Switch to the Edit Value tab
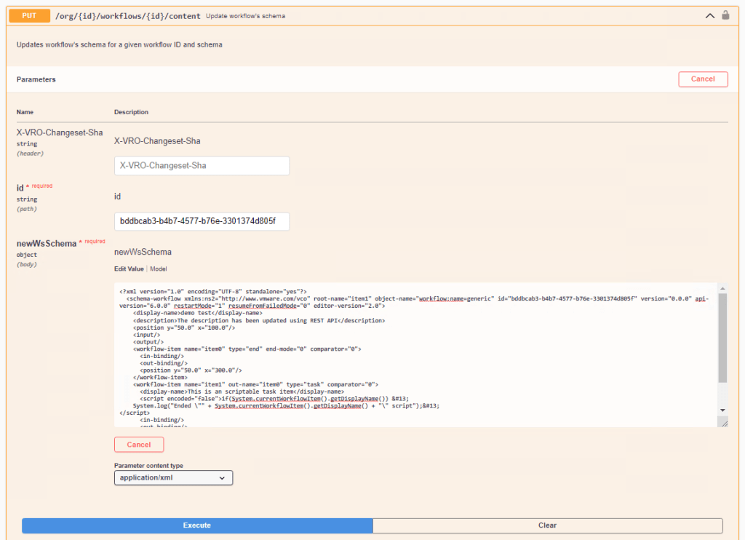The width and height of the screenshot is (745, 540). (129, 269)
